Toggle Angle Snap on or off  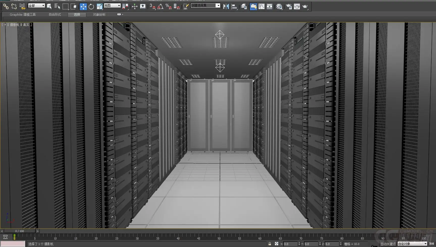coord(160,7)
